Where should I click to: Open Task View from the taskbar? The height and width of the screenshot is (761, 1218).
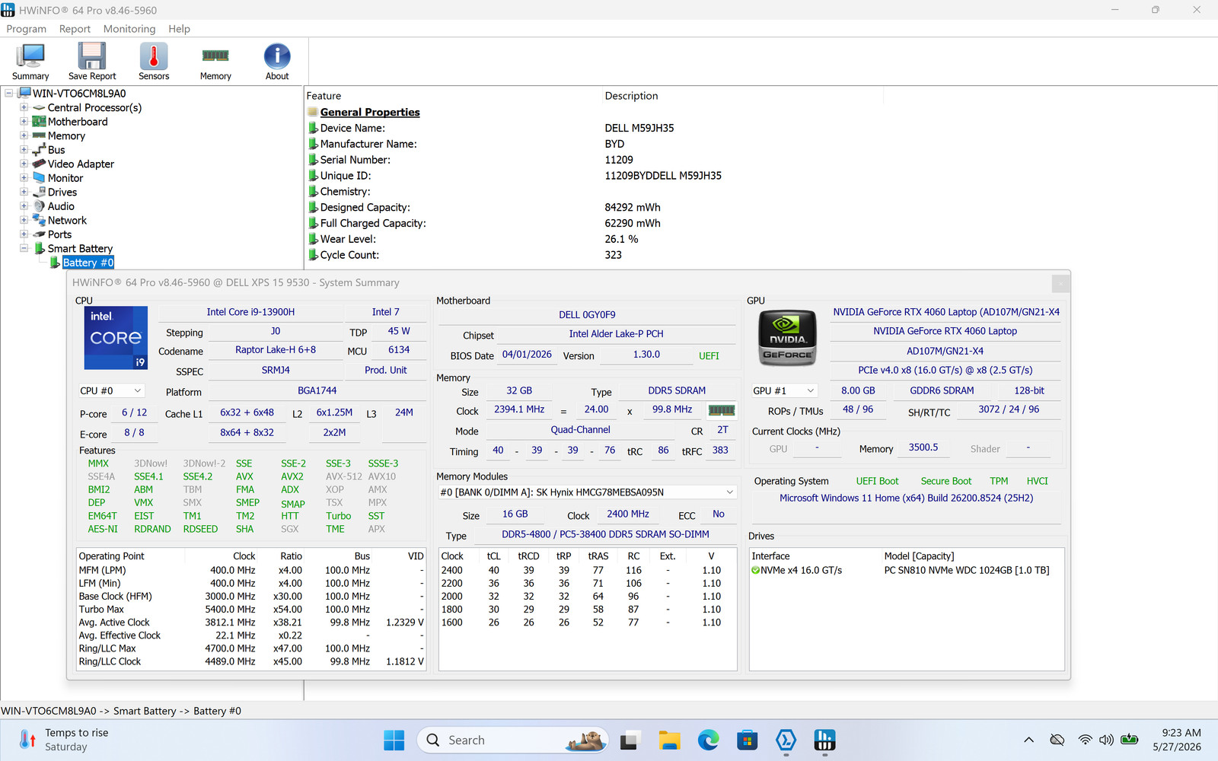(630, 740)
